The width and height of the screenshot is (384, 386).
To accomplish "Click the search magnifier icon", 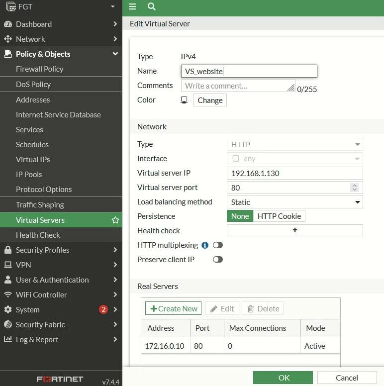I will click(x=151, y=6).
